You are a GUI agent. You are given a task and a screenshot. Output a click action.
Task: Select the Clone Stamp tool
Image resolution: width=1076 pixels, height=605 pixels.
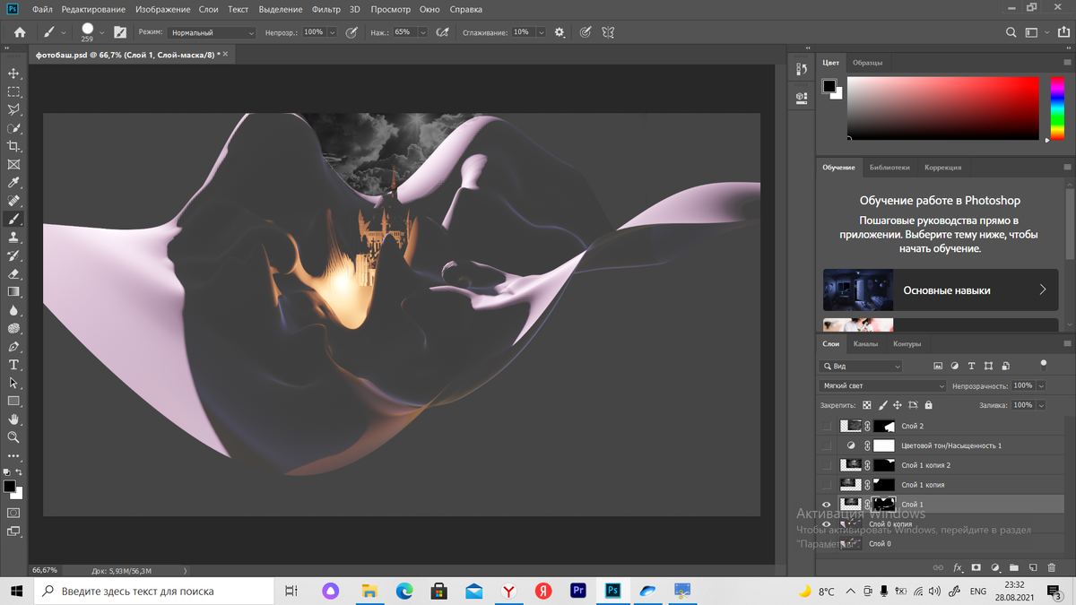point(13,238)
